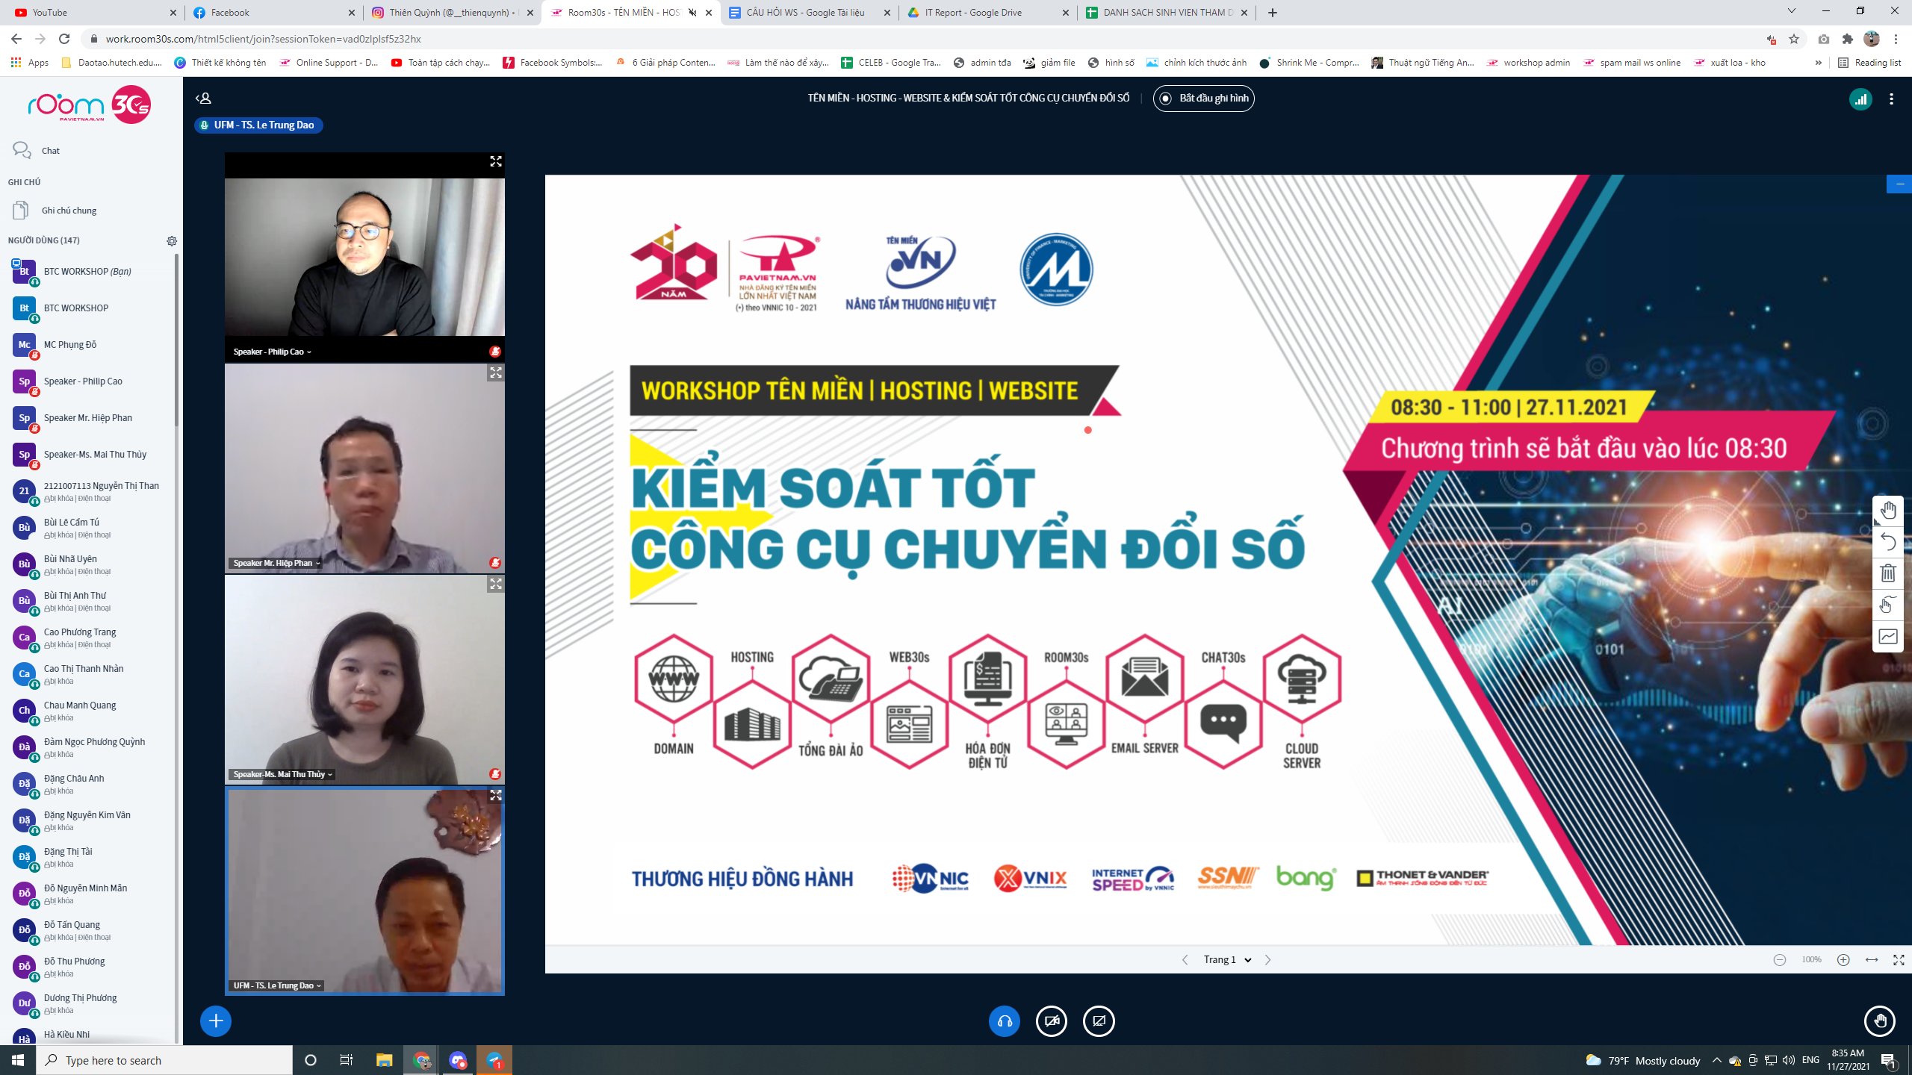Show more bookmarks overflow chevron

point(1818,63)
